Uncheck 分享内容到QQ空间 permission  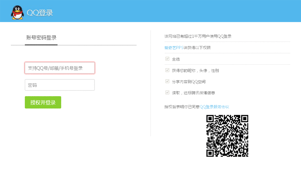(x=167, y=81)
